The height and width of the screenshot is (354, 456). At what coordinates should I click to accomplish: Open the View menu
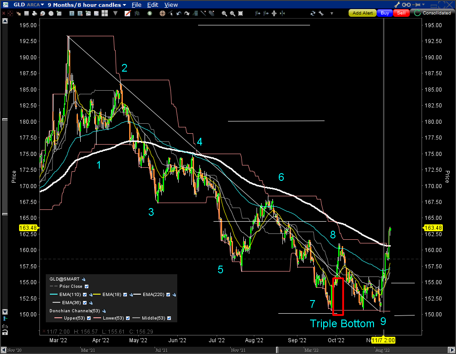tap(171, 5)
